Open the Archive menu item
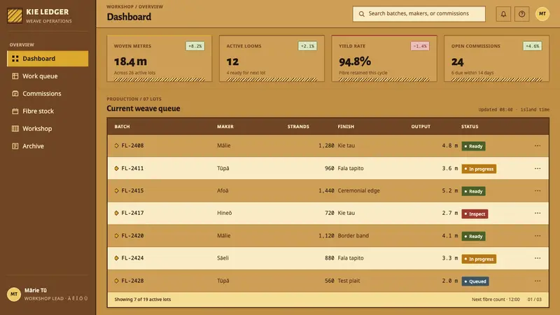Screen dimensions: 560x315 tap(48, 146)
